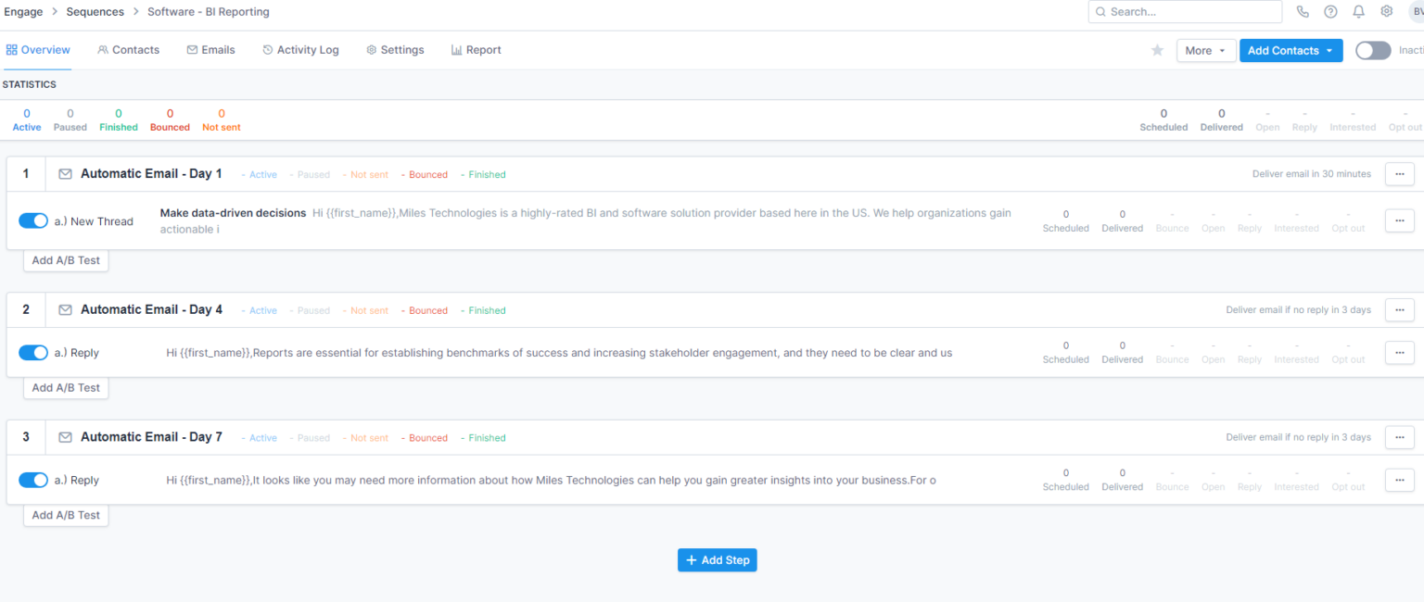Enable the Inactive/Active sequence toggle
The height and width of the screenshot is (602, 1424).
click(1372, 50)
